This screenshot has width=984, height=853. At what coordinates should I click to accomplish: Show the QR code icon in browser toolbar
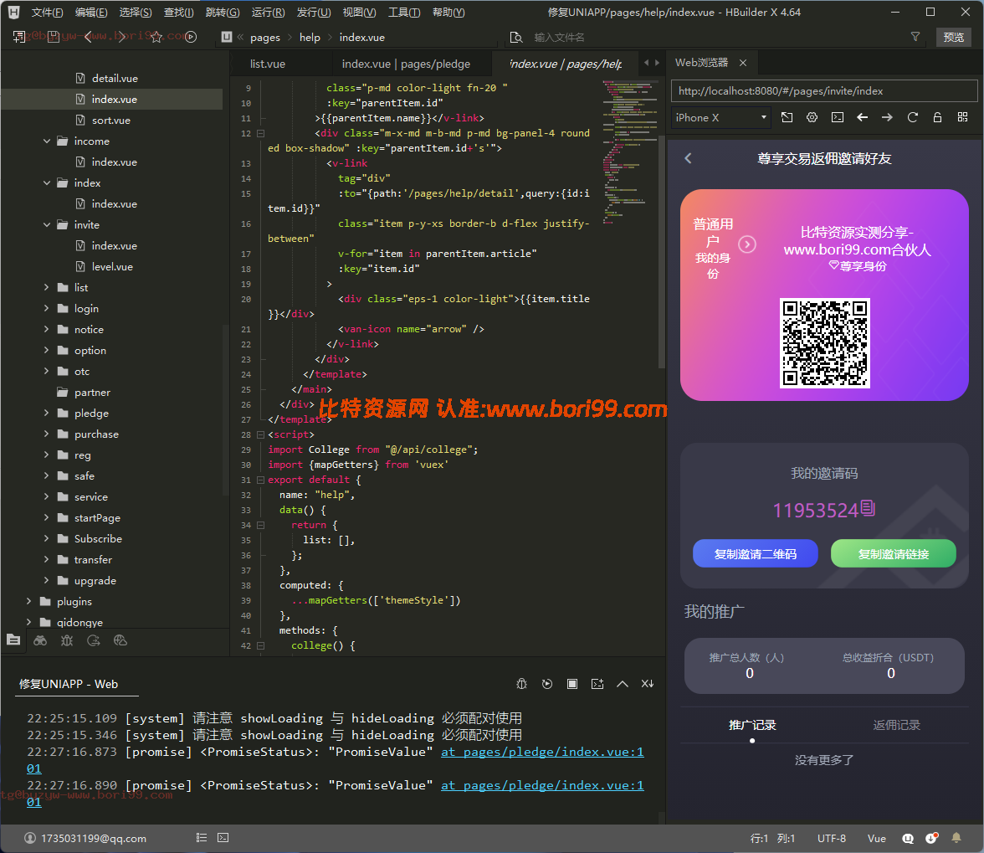tap(962, 117)
